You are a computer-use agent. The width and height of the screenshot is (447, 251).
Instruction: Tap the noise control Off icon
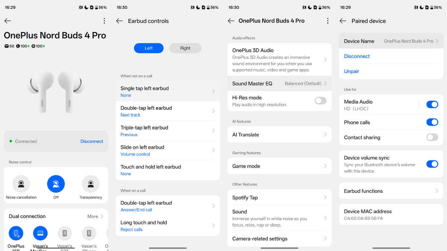pyautogui.click(x=56, y=184)
